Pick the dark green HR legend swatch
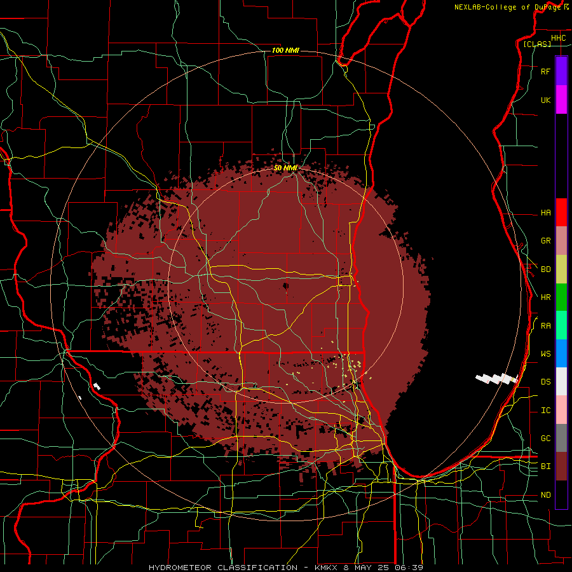This screenshot has width=572, height=572. point(561,297)
